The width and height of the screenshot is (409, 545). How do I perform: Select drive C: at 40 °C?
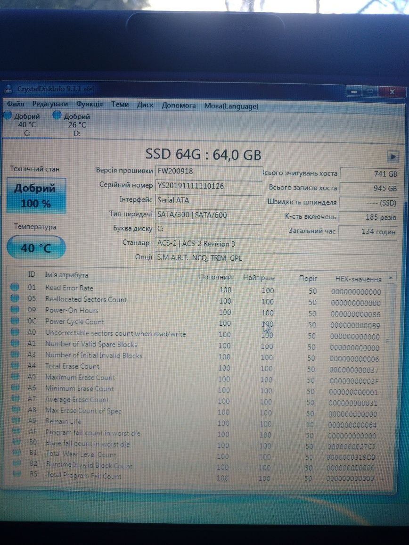click(27, 124)
